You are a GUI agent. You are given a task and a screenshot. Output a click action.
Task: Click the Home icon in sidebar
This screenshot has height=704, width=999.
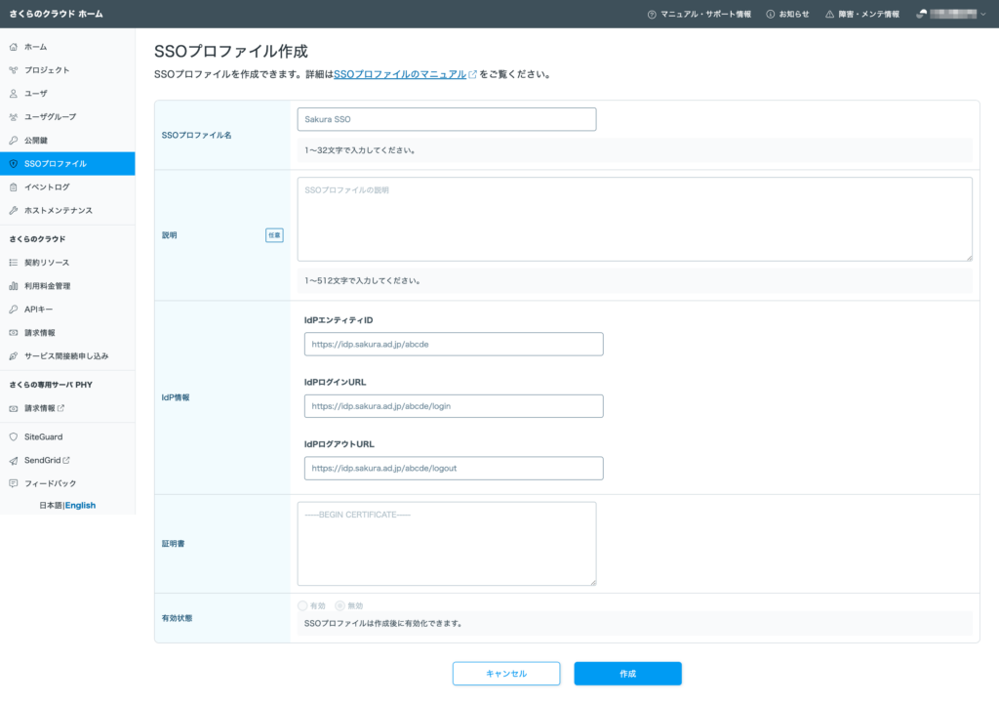point(14,47)
